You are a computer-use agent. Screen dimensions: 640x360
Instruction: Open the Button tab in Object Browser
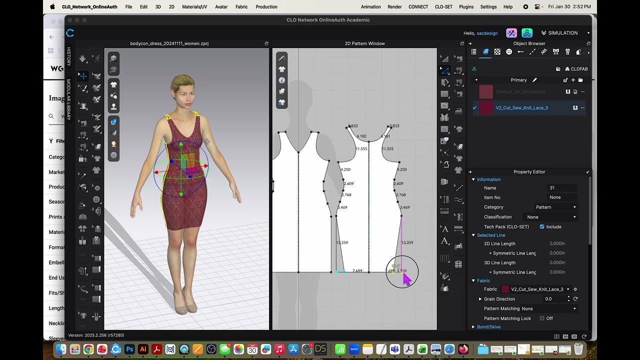pos(509,51)
